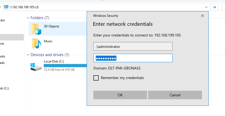Dismiss the dialog with Cancel button
225x116 pixels.
pyautogui.click(x=175, y=95)
